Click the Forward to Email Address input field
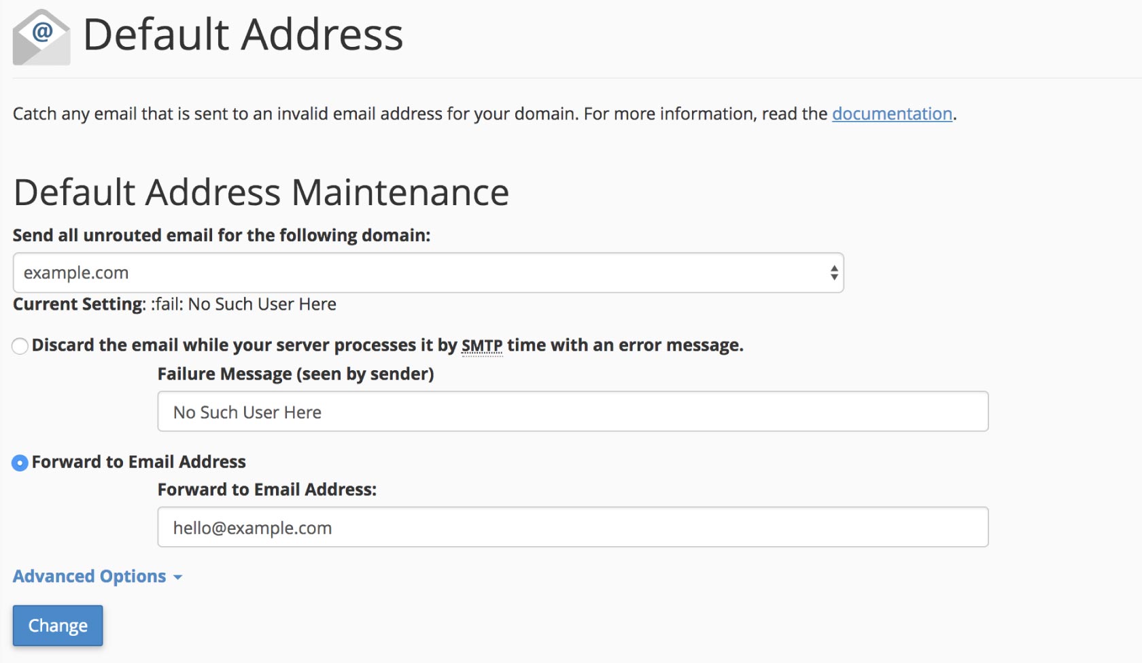Image resolution: width=1142 pixels, height=663 pixels. [573, 527]
